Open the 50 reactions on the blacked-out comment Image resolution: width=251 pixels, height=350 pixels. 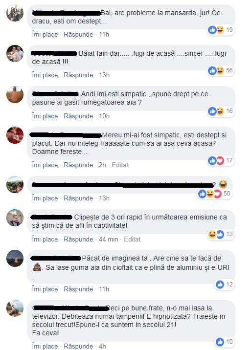214,194
